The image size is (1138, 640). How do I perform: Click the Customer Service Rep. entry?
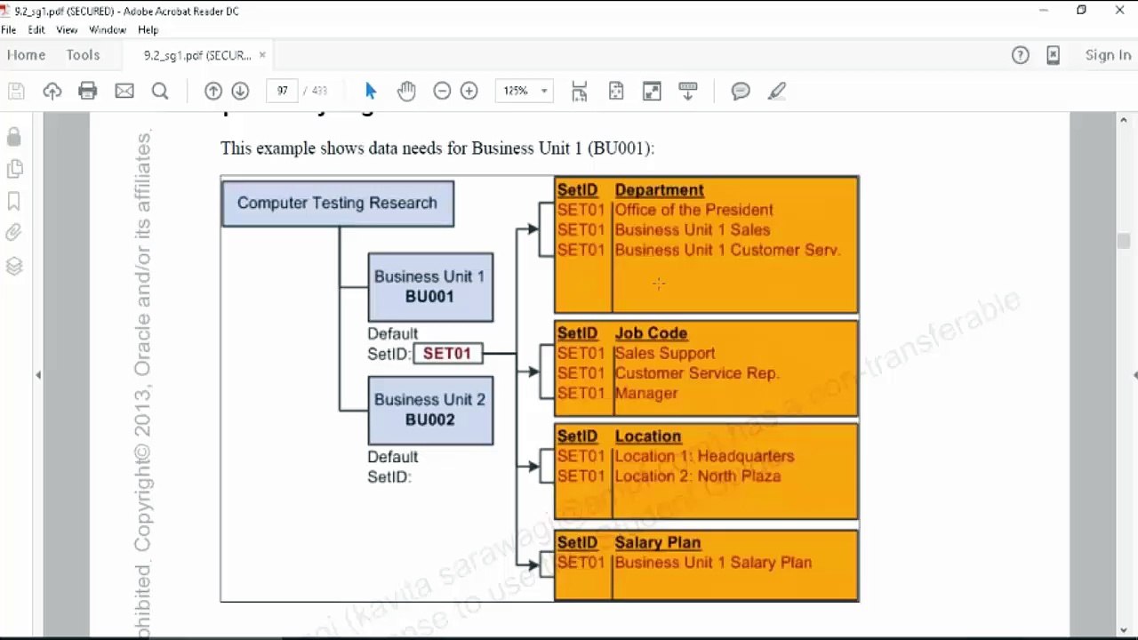697,373
